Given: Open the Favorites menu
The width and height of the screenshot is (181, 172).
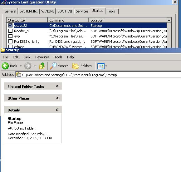Looking at the screenshot, I should point(42,57).
